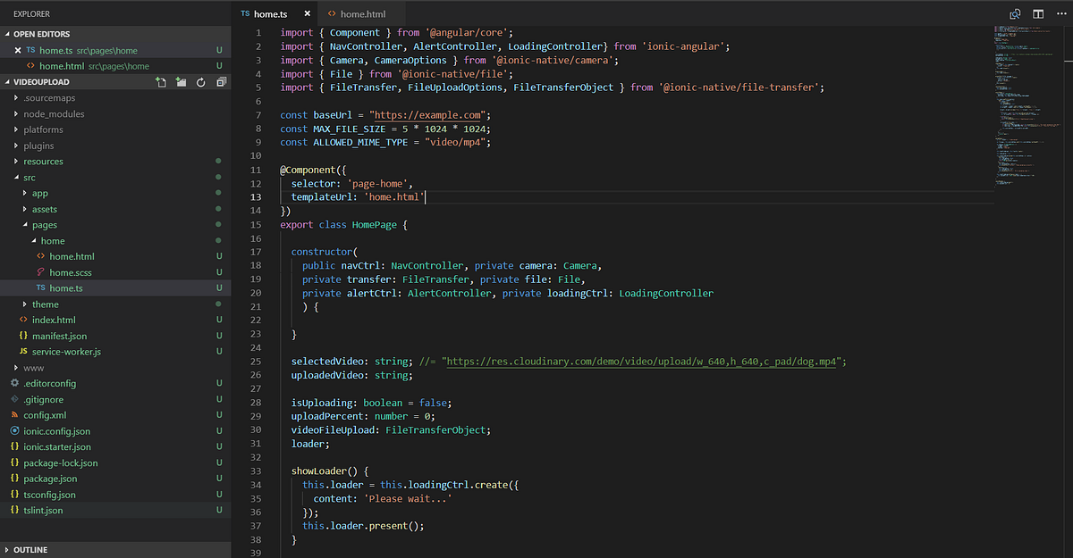
Task: Click the HomePage class name
Action: coord(375,225)
